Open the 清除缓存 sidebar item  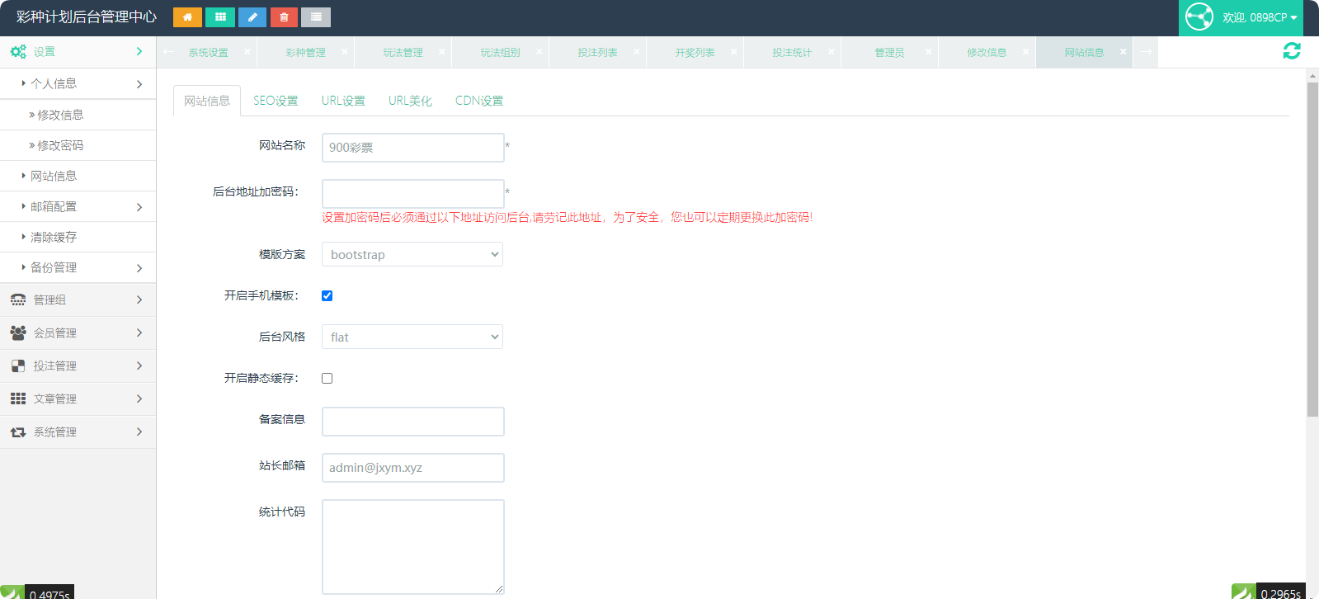54,238
